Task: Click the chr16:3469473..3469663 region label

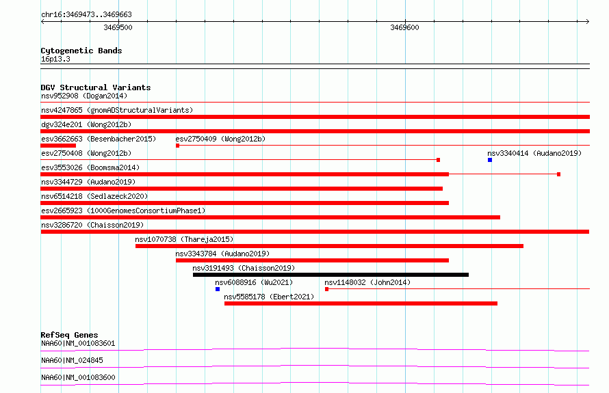Action: (86, 15)
